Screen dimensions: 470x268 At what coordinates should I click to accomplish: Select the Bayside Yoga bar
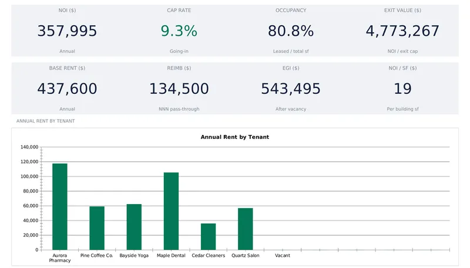tap(134, 227)
